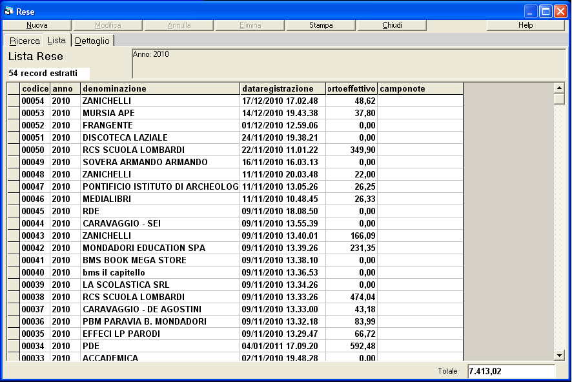The width and height of the screenshot is (572, 382).
Task: Click date 04/01/2011 17.09.20
Action: (x=283, y=347)
